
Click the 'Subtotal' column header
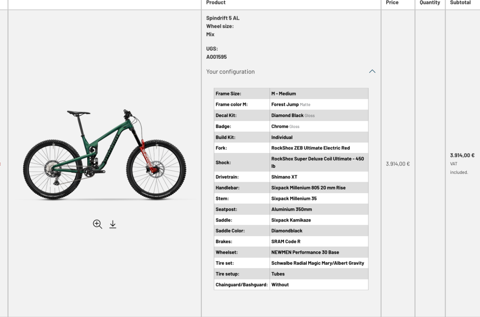[x=460, y=2]
